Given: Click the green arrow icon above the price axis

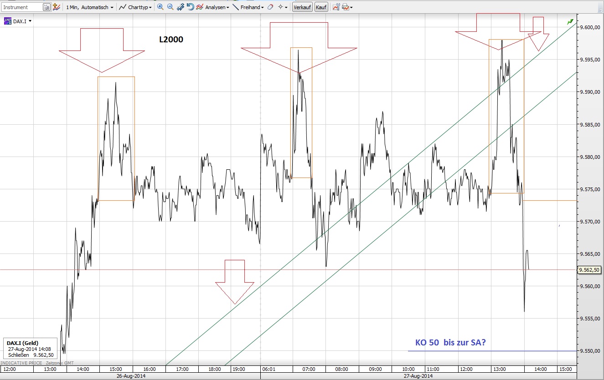Looking at the screenshot, I should coord(569,21).
